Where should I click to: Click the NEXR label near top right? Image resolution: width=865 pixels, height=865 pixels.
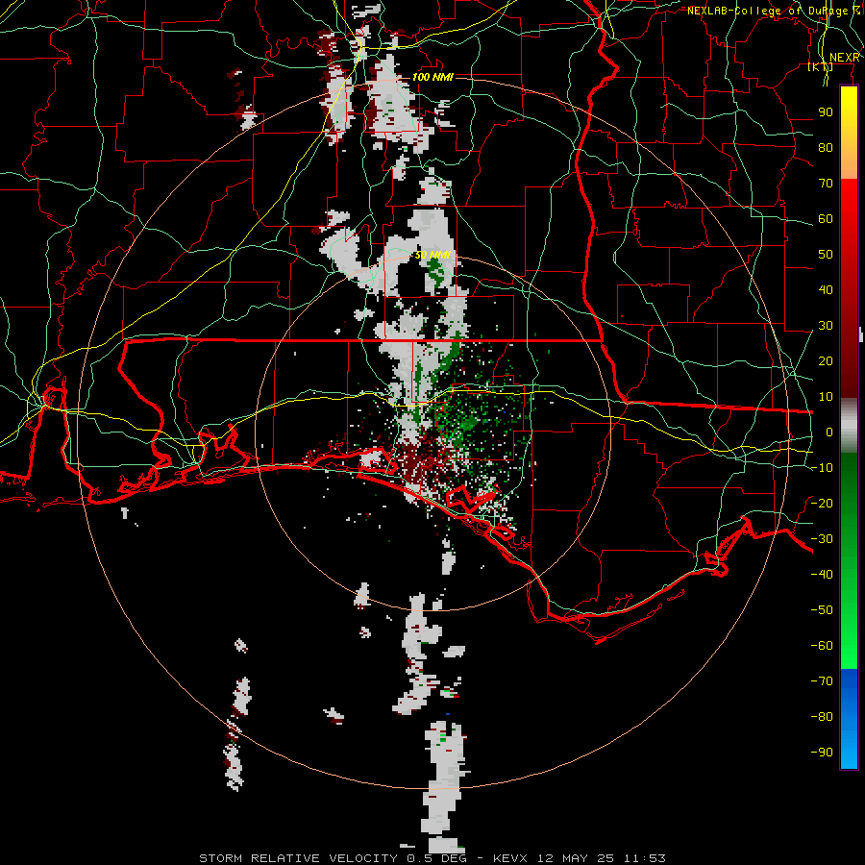(x=845, y=58)
